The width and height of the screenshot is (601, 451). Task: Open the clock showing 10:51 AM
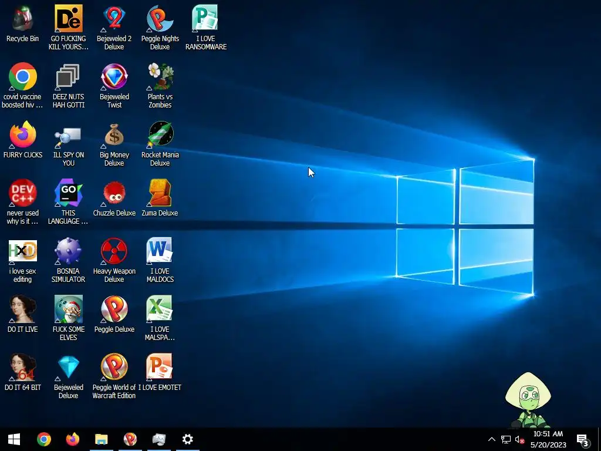(x=549, y=439)
